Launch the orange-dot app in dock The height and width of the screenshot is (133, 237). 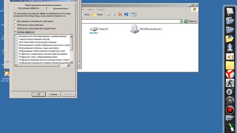click(230, 57)
